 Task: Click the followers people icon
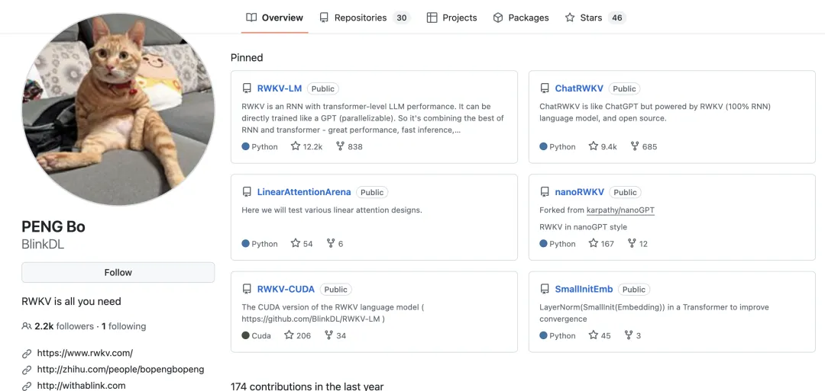click(x=27, y=326)
